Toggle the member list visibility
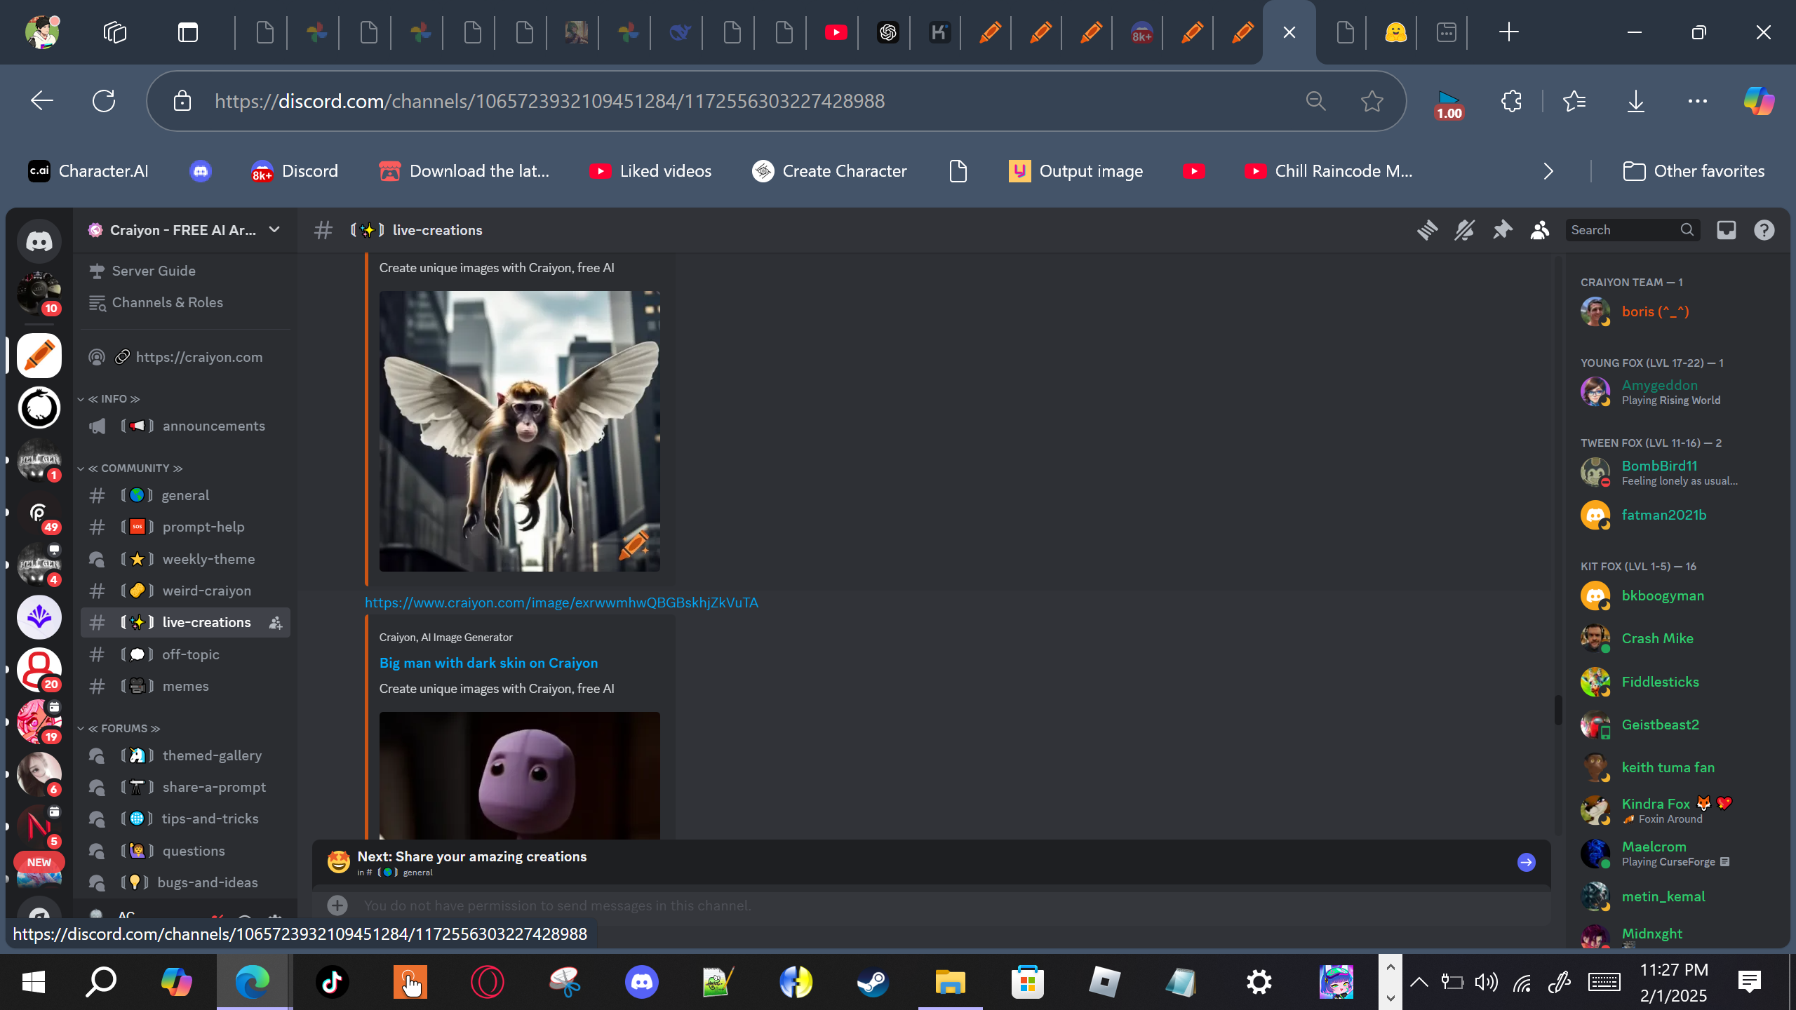Viewport: 1796px width, 1010px height. point(1539,230)
